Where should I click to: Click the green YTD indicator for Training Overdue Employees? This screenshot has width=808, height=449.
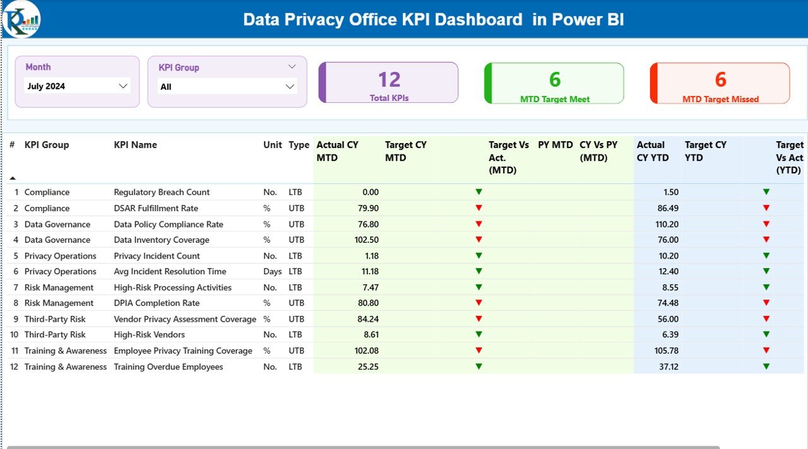[766, 366]
